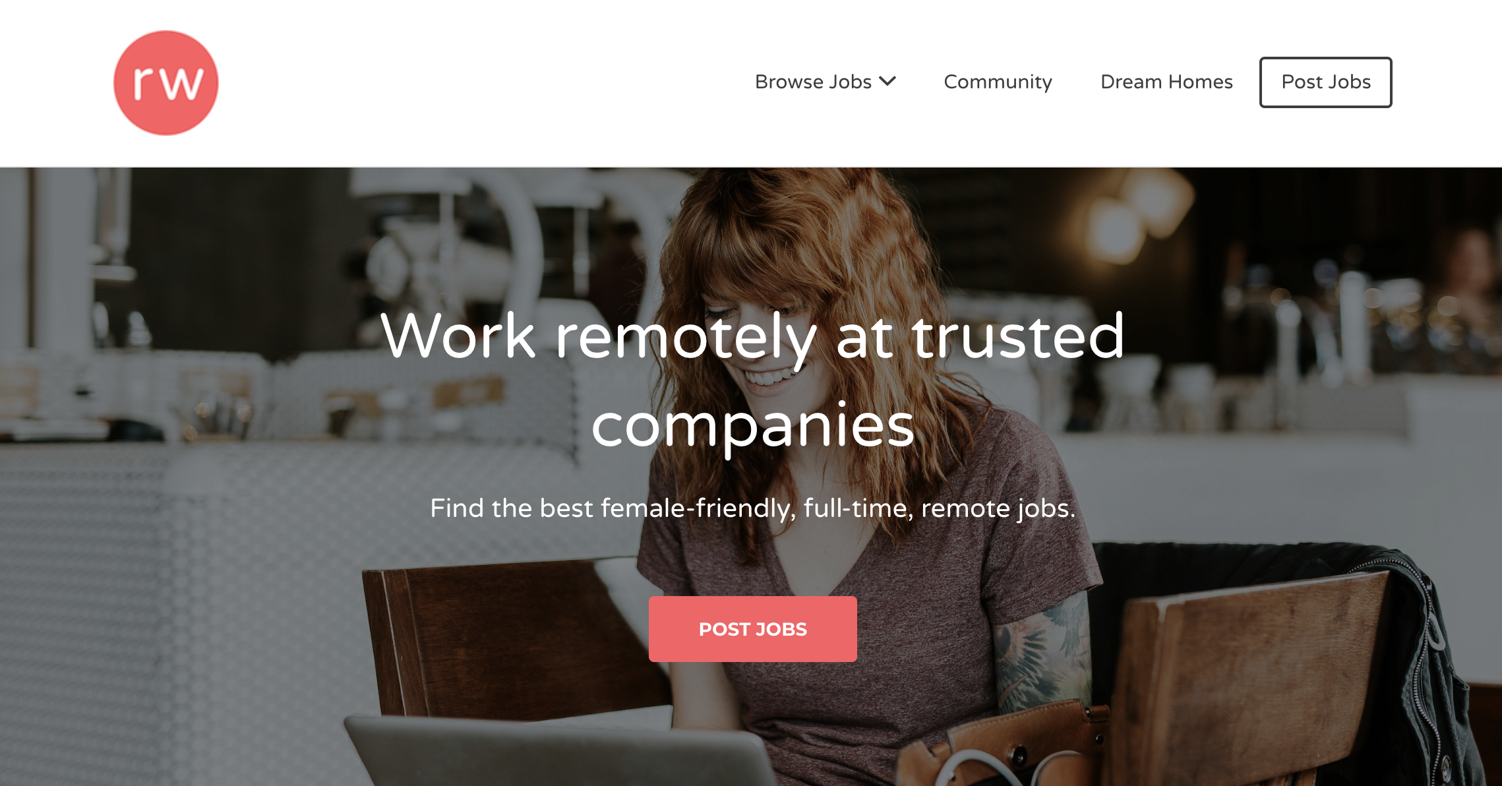Expand the chevron beside Browse Jobs
This screenshot has height=786, width=1502.
tap(887, 81)
